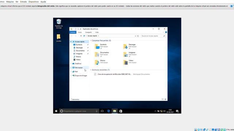
Task: Collapse the Acceso rápido tree node
Action: click(71, 42)
